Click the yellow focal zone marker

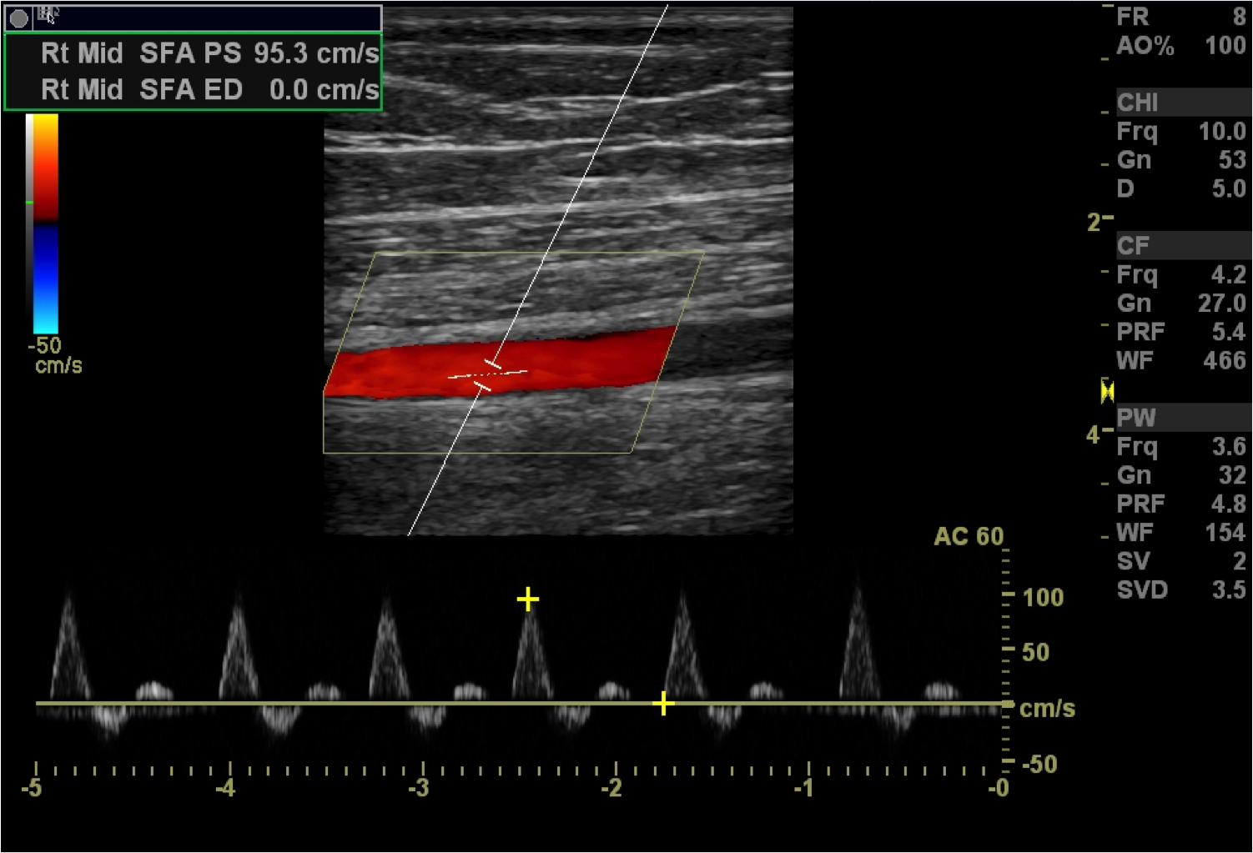pos(1107,390)
